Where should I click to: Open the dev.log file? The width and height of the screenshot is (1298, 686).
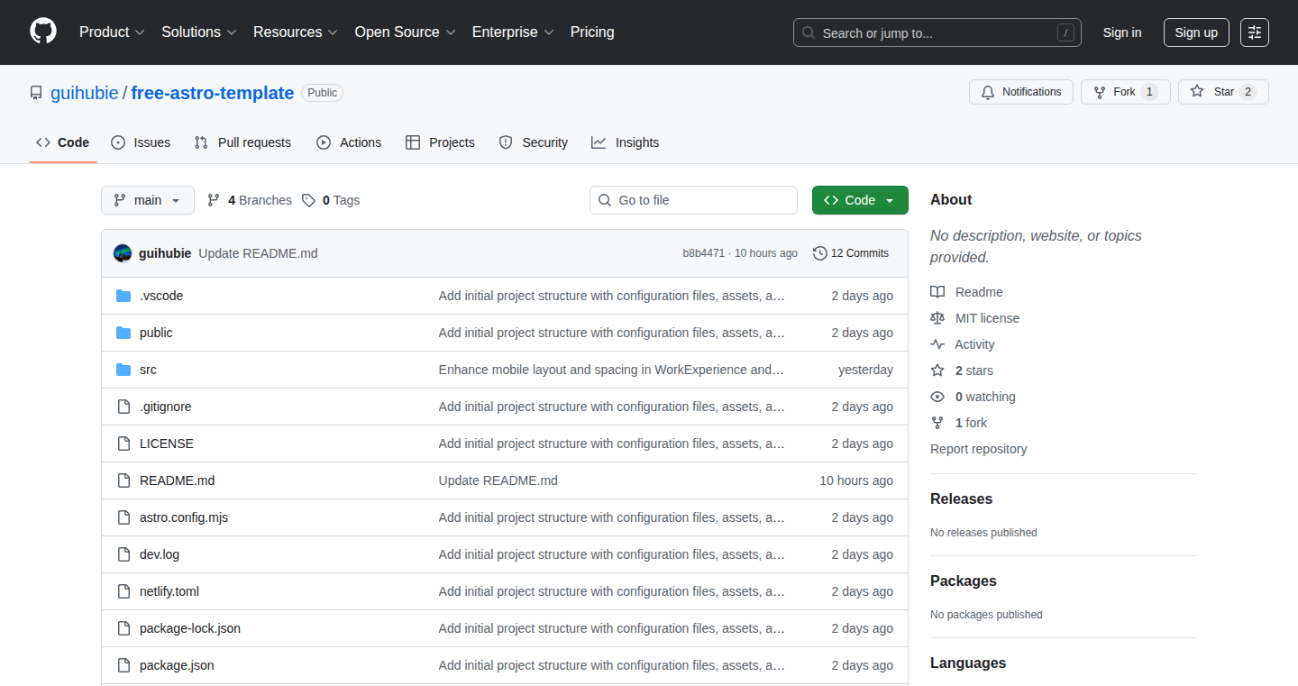click(160, 554)
